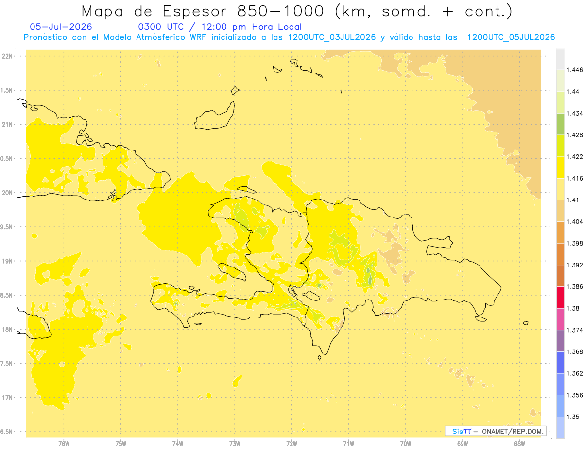Viewport: 583px width, 450px height.
Task: Click the colorbar value 1.422
Action: click(574, 157)
